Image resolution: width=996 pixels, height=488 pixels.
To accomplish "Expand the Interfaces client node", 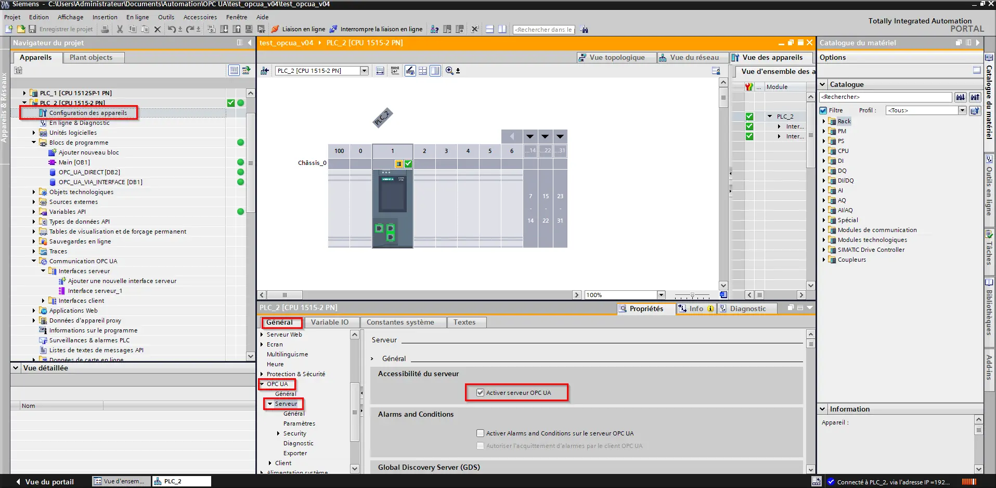I will tap(43, 301).
